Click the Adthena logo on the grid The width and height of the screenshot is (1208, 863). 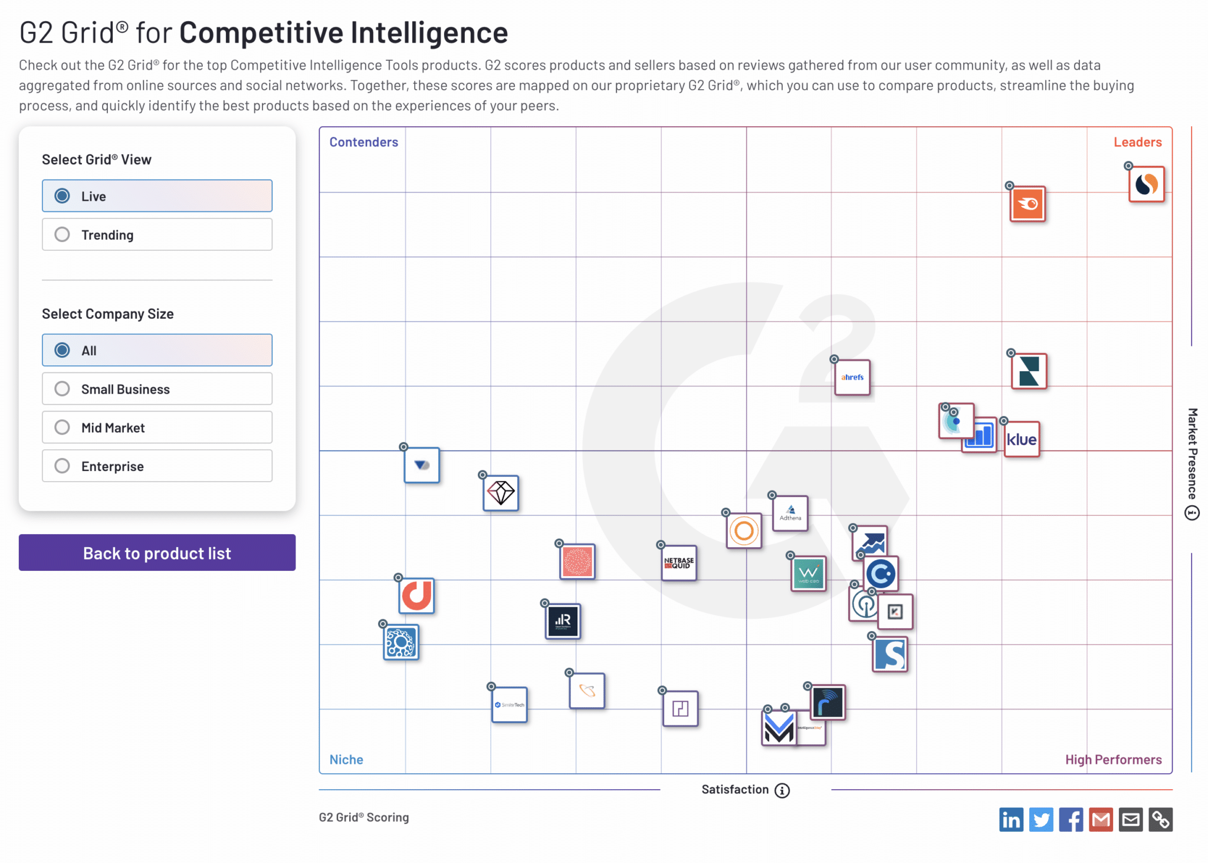pyautogui.click(x=790, y=514)
